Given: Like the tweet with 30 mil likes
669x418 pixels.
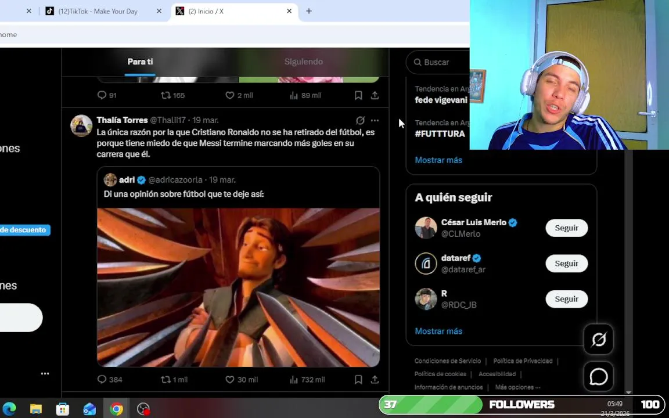Looking at the screenshot, I should (x=230, y=379).
